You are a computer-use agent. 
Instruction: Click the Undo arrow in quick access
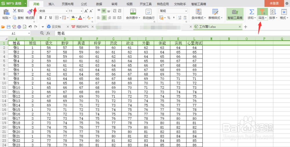point(30,27)
